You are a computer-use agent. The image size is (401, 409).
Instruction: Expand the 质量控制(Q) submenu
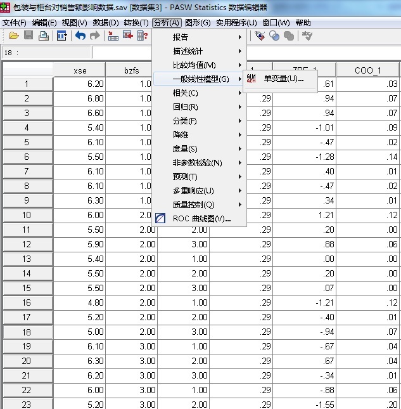(x=199, y=204)
